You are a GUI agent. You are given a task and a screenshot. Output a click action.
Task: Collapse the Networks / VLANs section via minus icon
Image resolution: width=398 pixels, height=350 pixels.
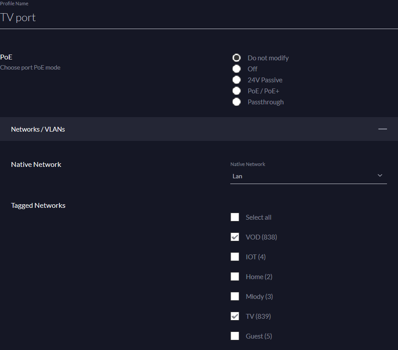[382, 129]
